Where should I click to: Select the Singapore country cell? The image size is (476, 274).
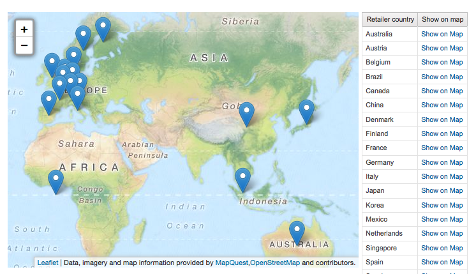390,248
